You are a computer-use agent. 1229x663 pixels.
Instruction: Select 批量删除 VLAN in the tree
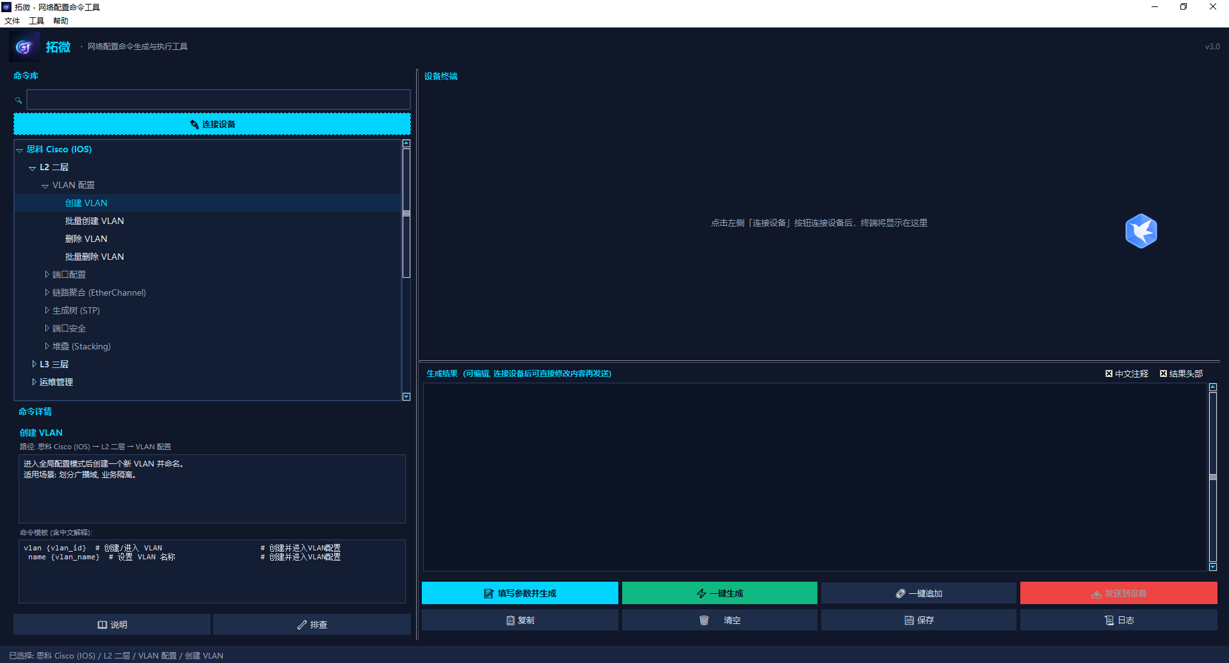(94, 257)
